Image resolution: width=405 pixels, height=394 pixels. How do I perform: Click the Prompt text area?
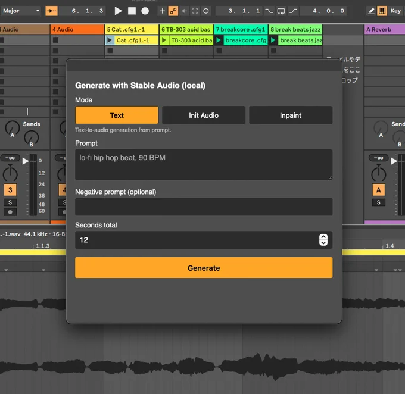[204, 164]
